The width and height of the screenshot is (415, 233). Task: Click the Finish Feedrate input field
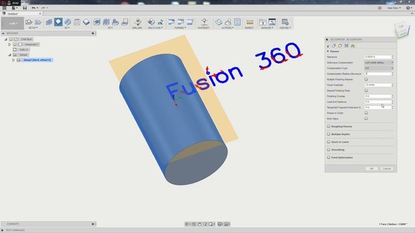pos(377,85)
